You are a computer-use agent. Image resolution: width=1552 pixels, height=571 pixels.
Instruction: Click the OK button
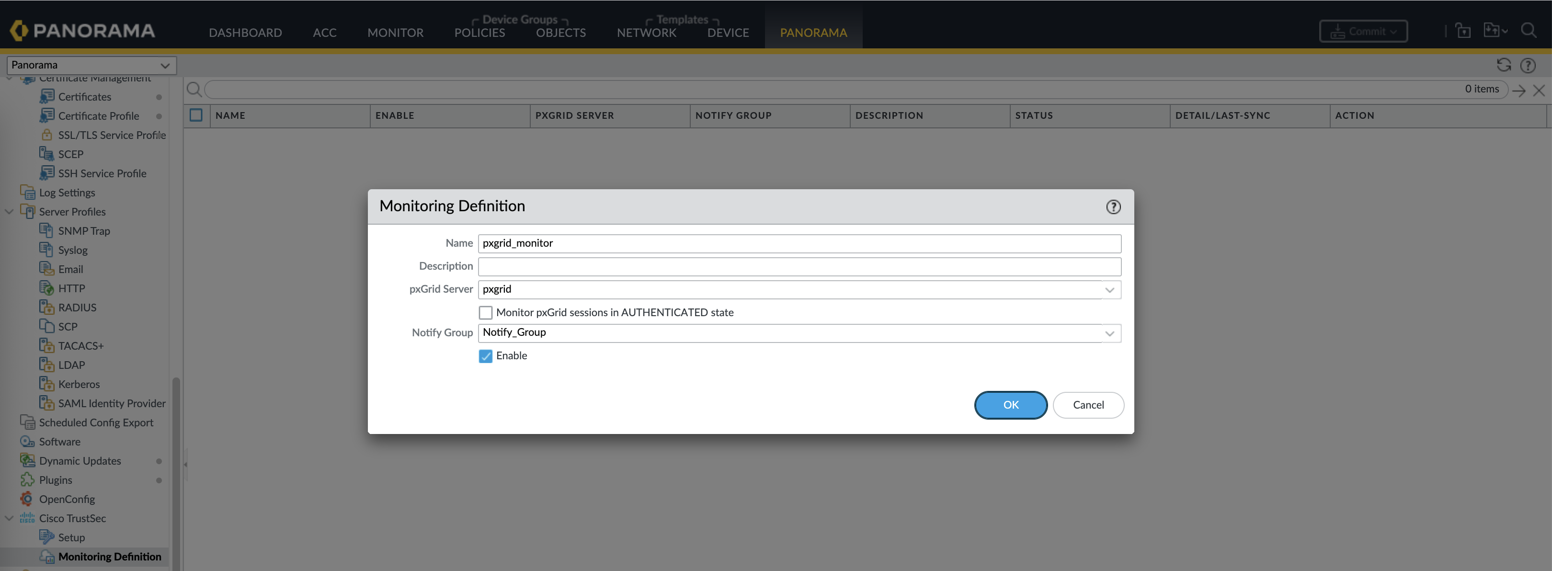pyautogui.click(x=1010, y=405)
